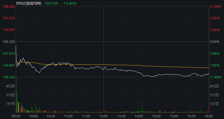
Task: Click the -10.46% change percentage
Action: (x=69, y=3)
